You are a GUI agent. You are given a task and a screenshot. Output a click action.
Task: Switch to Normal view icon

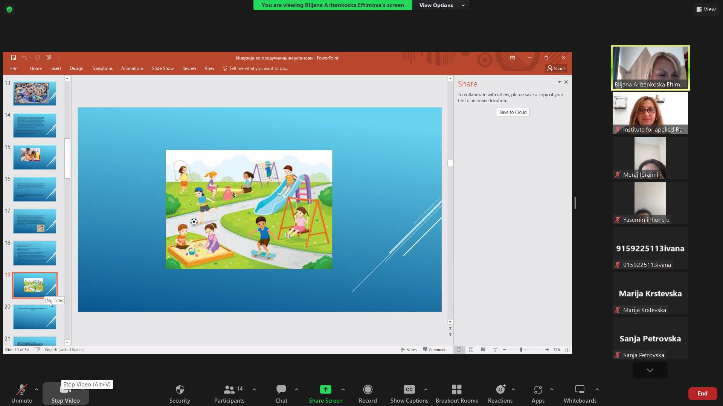[459, 350]
